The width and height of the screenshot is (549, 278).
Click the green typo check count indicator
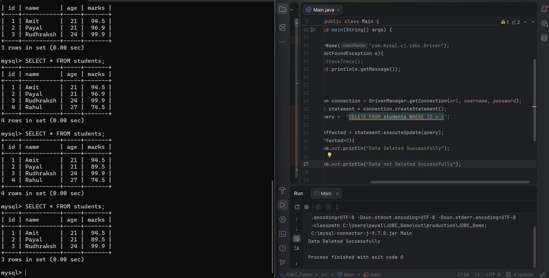(516, 21)
